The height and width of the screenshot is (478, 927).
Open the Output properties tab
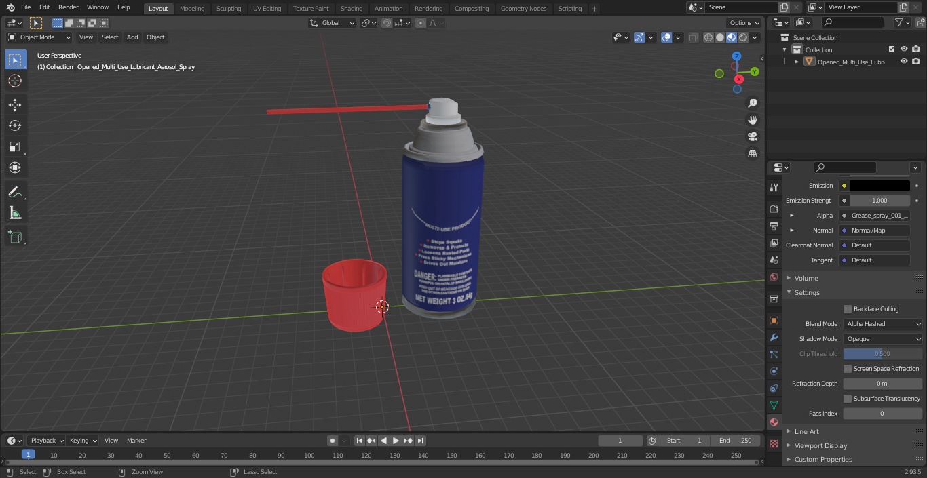click(x=774, y=226)
